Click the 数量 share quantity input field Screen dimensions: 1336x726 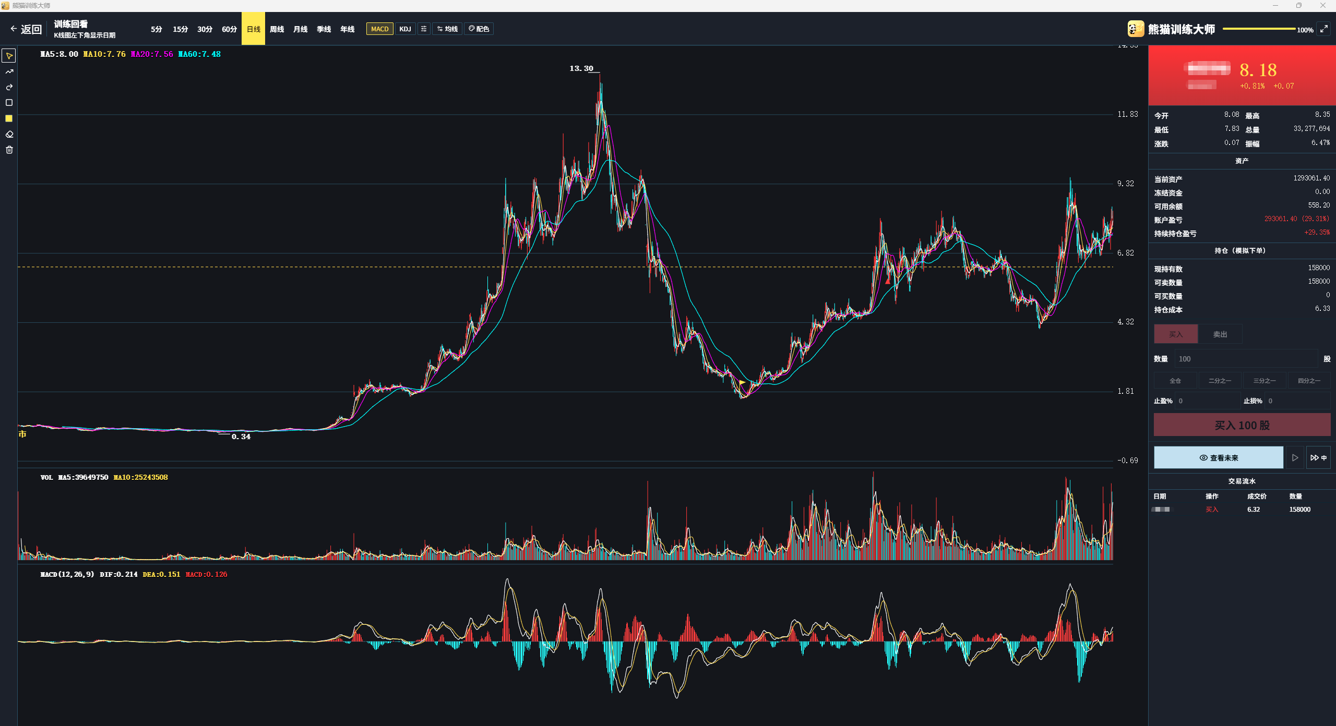point(1246,358)
